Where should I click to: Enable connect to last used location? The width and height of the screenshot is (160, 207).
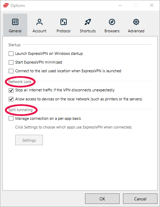[11, 71]
